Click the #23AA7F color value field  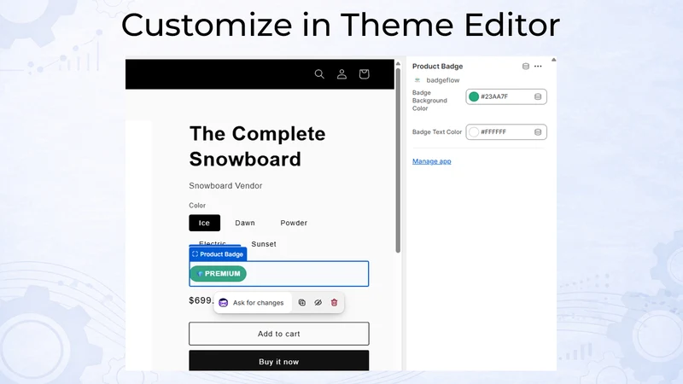(x=506, y=96)
